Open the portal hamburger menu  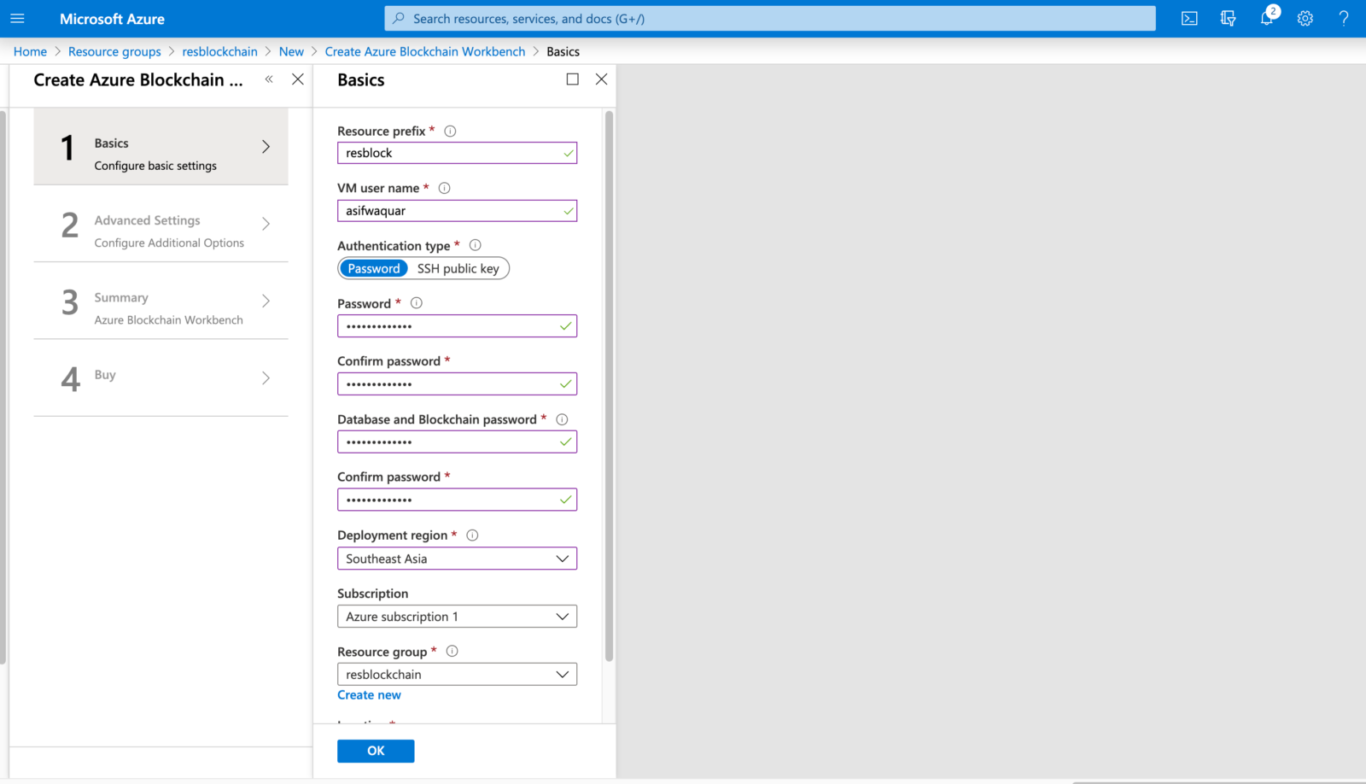point(18,18)
